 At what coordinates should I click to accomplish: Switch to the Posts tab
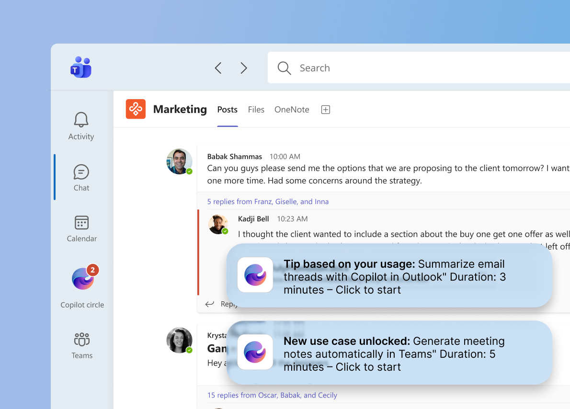click(x=227, y=109)
